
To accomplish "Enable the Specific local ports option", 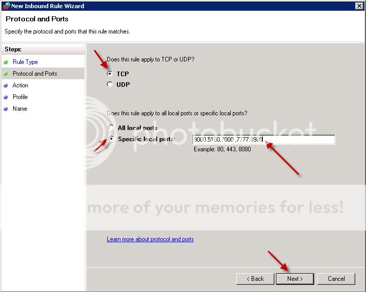I will pyautogui.click(x=111, y=139).
